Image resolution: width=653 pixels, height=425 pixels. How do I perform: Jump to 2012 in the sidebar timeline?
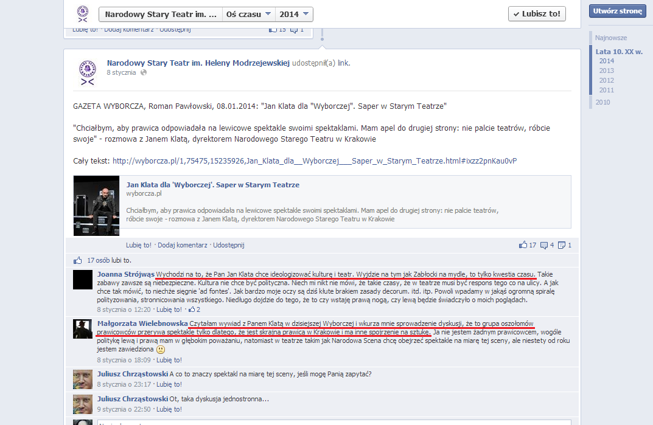[x=606, y=80]
